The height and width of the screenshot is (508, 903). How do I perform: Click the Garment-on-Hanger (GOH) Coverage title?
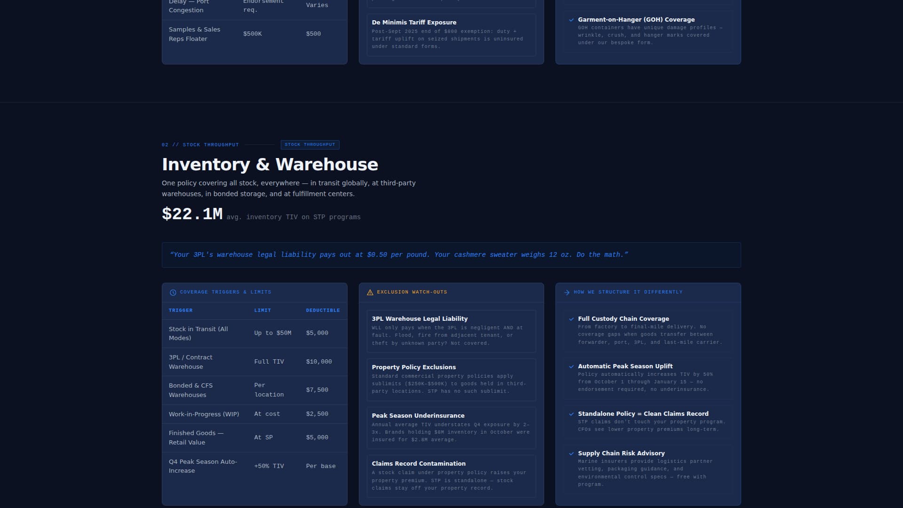636,20
